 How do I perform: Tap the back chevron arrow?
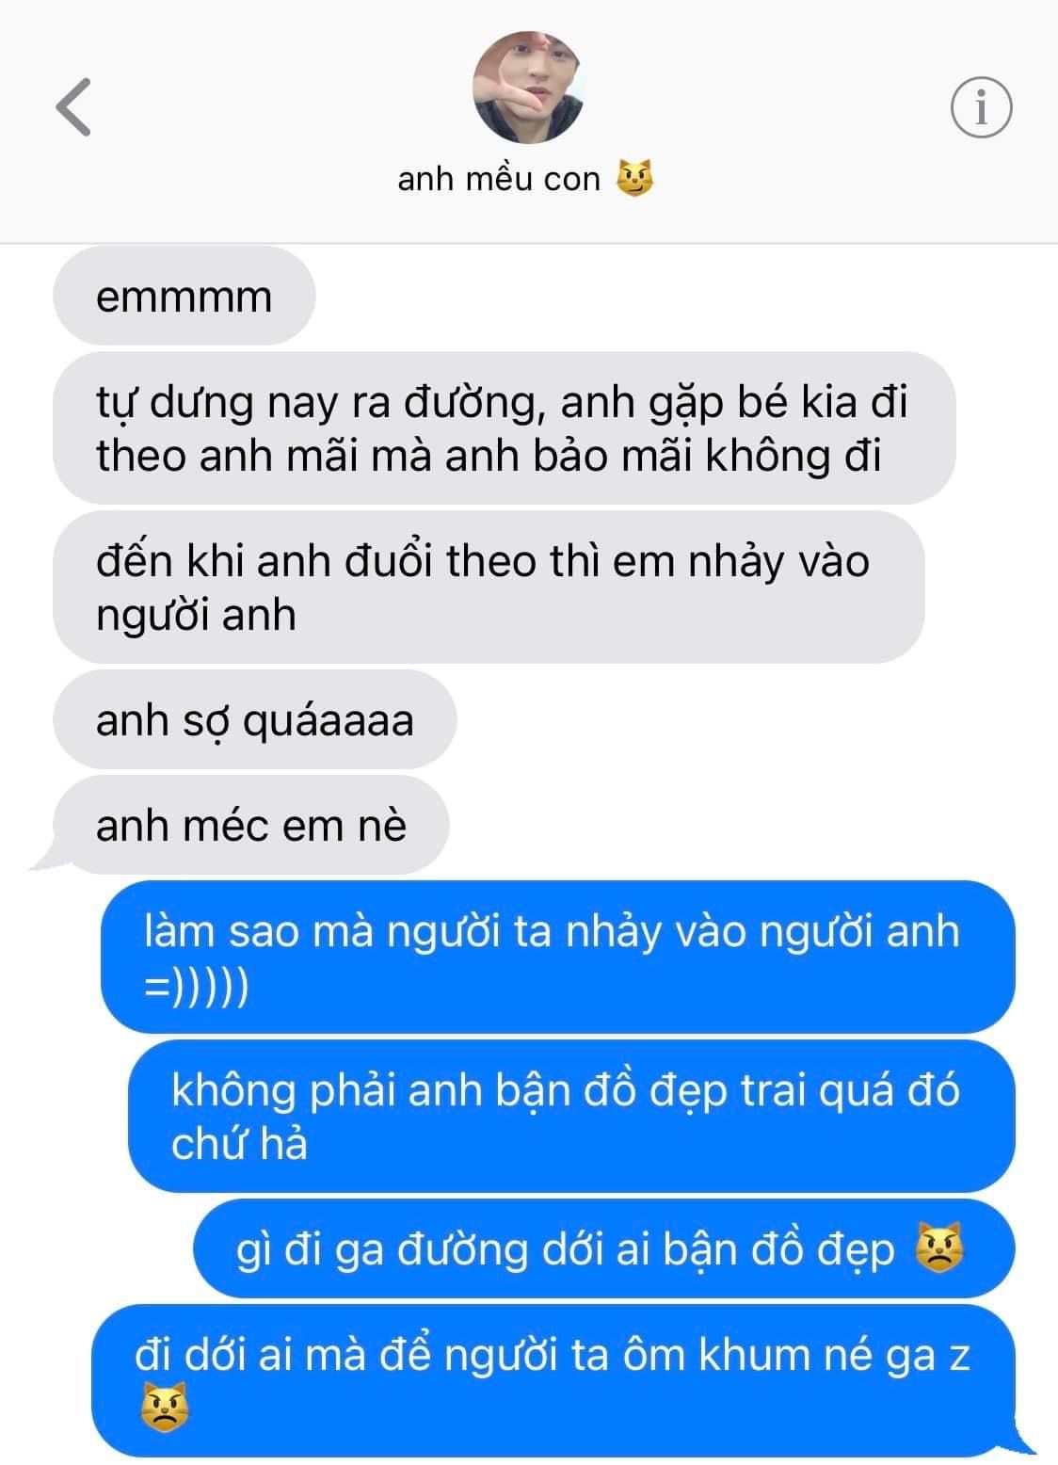tap(73, 106)
